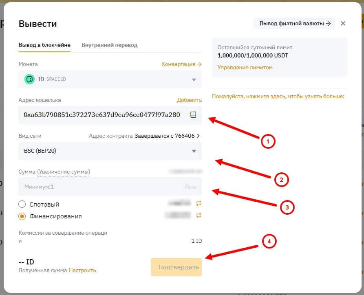Click the Подтвердить button
The width and height of the screenshot is (364, 295).
tap(176, 267)
